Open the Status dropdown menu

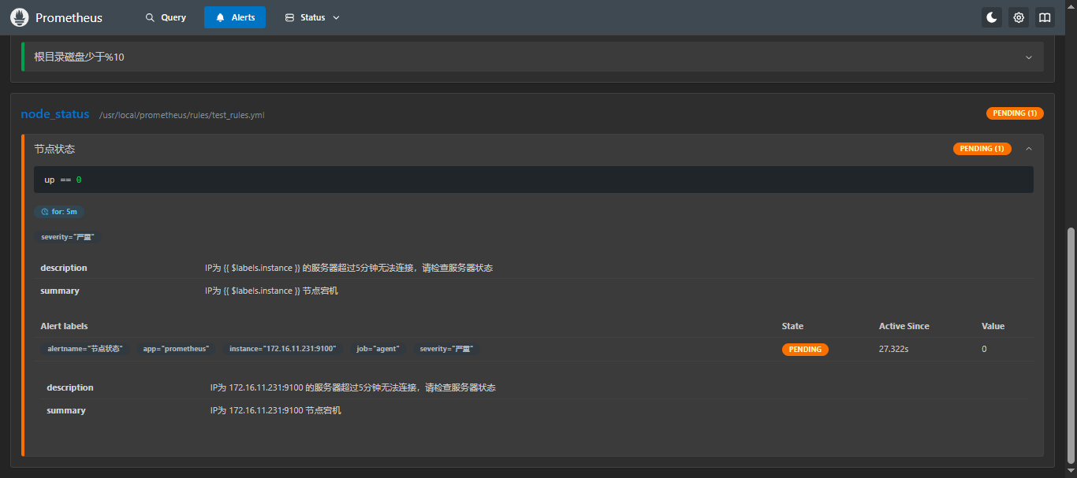pyautogui.click(x=312, y=17)
